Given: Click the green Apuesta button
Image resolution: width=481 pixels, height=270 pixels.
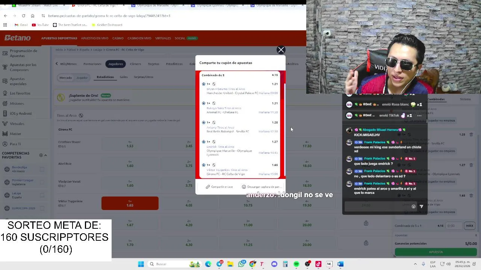Looking at the screenshot, I should (x=436, y=252).
